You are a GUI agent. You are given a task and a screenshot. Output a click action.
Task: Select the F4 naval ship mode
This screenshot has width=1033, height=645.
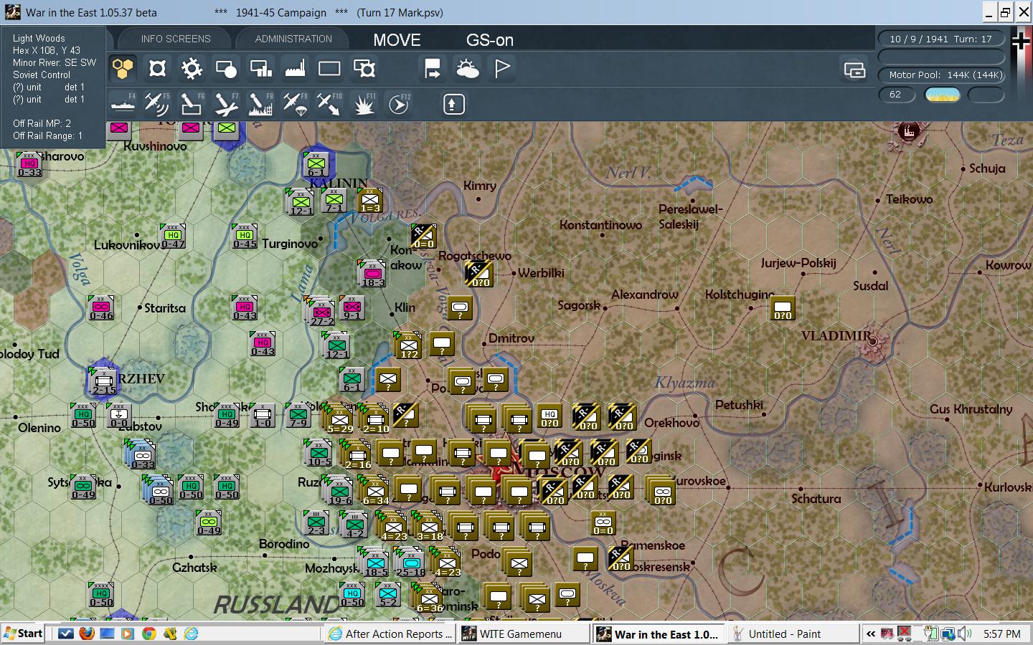[123, 105]
